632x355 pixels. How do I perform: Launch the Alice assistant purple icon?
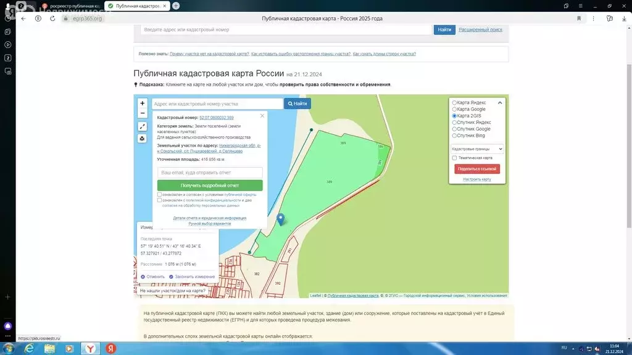(7, 326)
